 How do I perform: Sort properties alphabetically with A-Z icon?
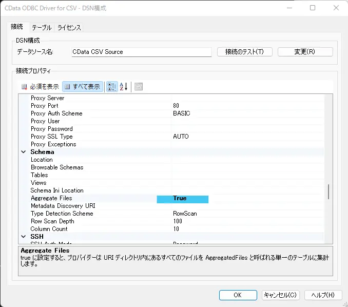click(124, 87)
